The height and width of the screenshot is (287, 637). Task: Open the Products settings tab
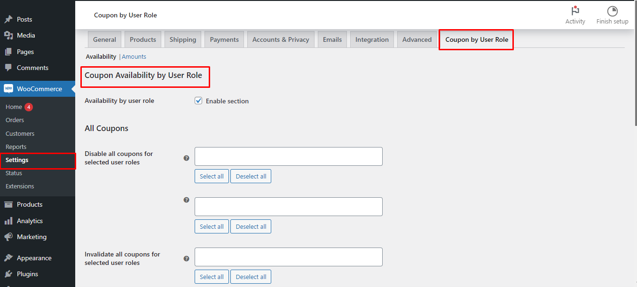[x=143, y=39]
